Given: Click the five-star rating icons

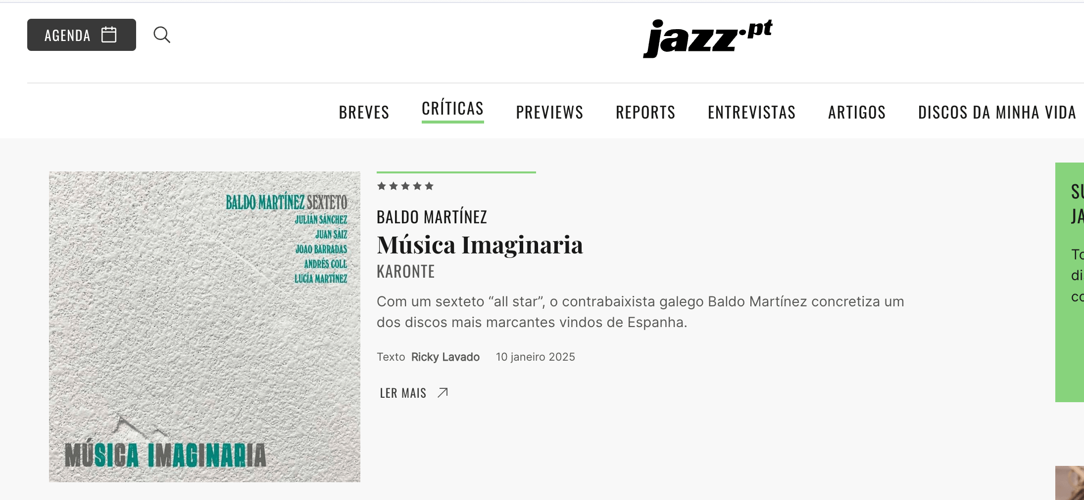Looking at the screenshot, I should click(405, 186).
